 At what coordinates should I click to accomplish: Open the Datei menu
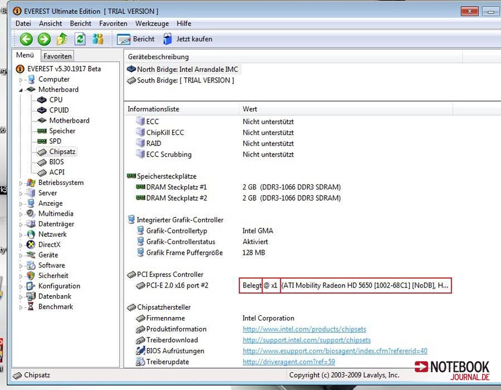click(23, 23)
